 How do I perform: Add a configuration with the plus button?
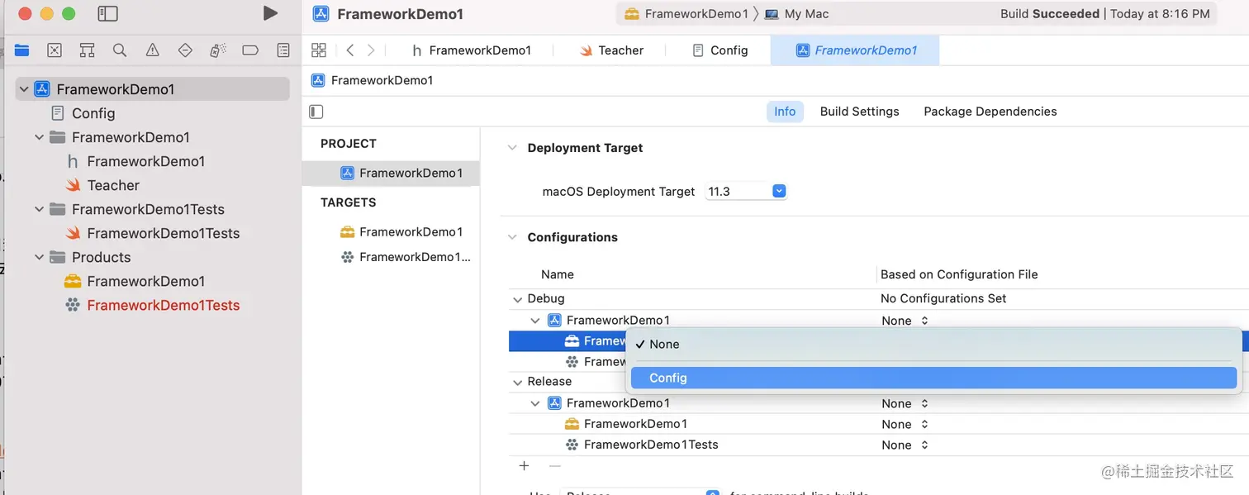coord(524,466)
